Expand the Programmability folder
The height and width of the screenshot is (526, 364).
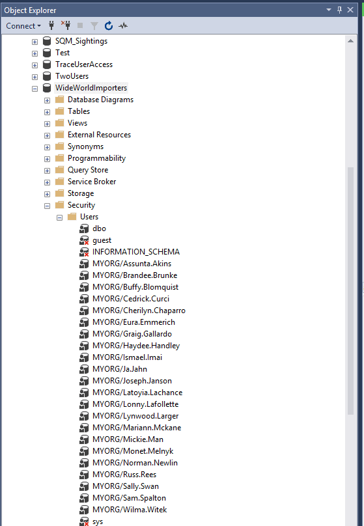pyautogui.click(x=48, y=159)
